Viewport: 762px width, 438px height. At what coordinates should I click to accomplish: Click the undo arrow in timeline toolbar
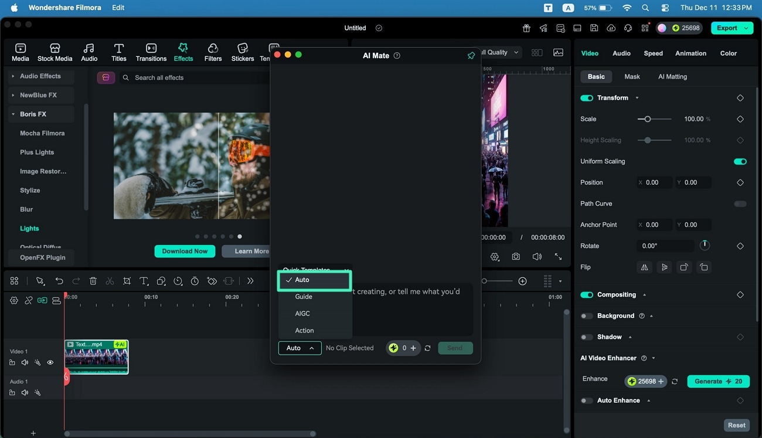pyautogui.click(x=59, y=281)
